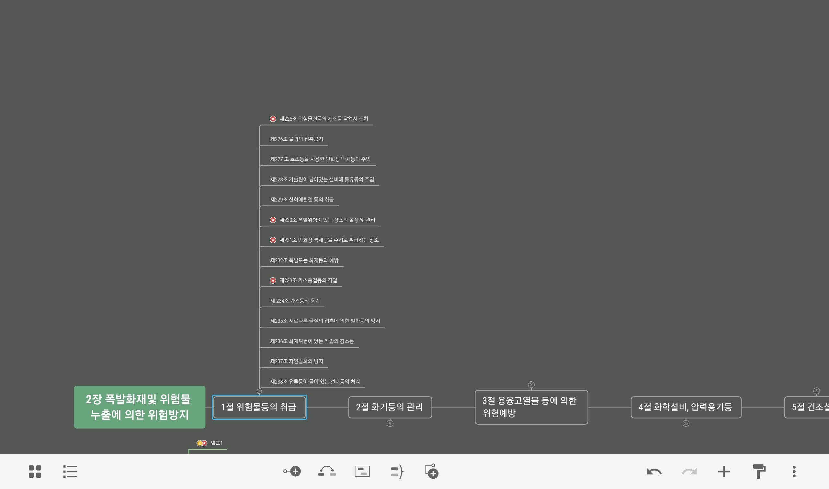Image resolution: width=829 pixels, height=489 pixels.
Task: Switch to outline list view
Action: click(x=70, y=472)
